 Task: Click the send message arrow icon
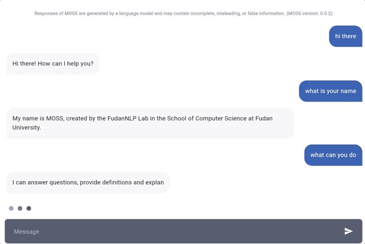tap(348, 231)
